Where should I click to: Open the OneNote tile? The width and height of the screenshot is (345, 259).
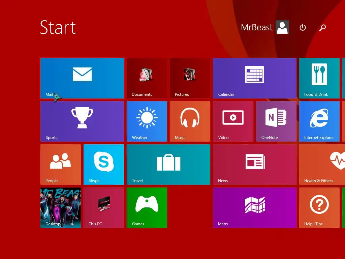[x=276, y=121]
